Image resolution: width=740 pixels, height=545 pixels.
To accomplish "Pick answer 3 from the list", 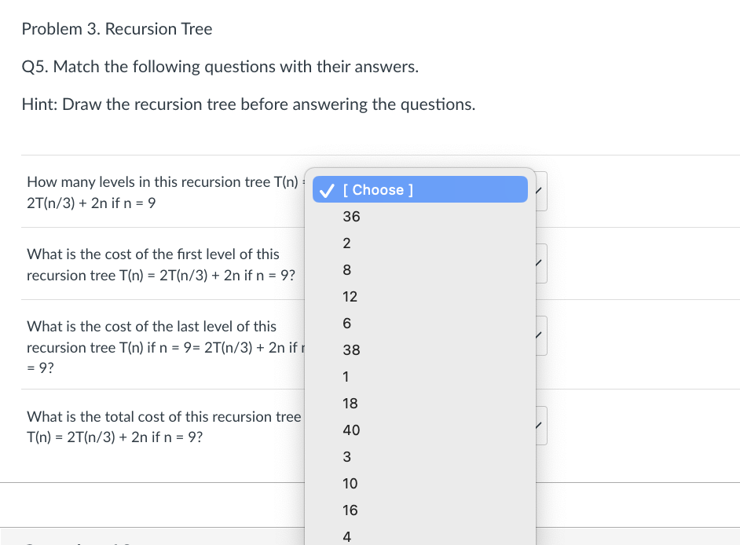I will 346,457.
